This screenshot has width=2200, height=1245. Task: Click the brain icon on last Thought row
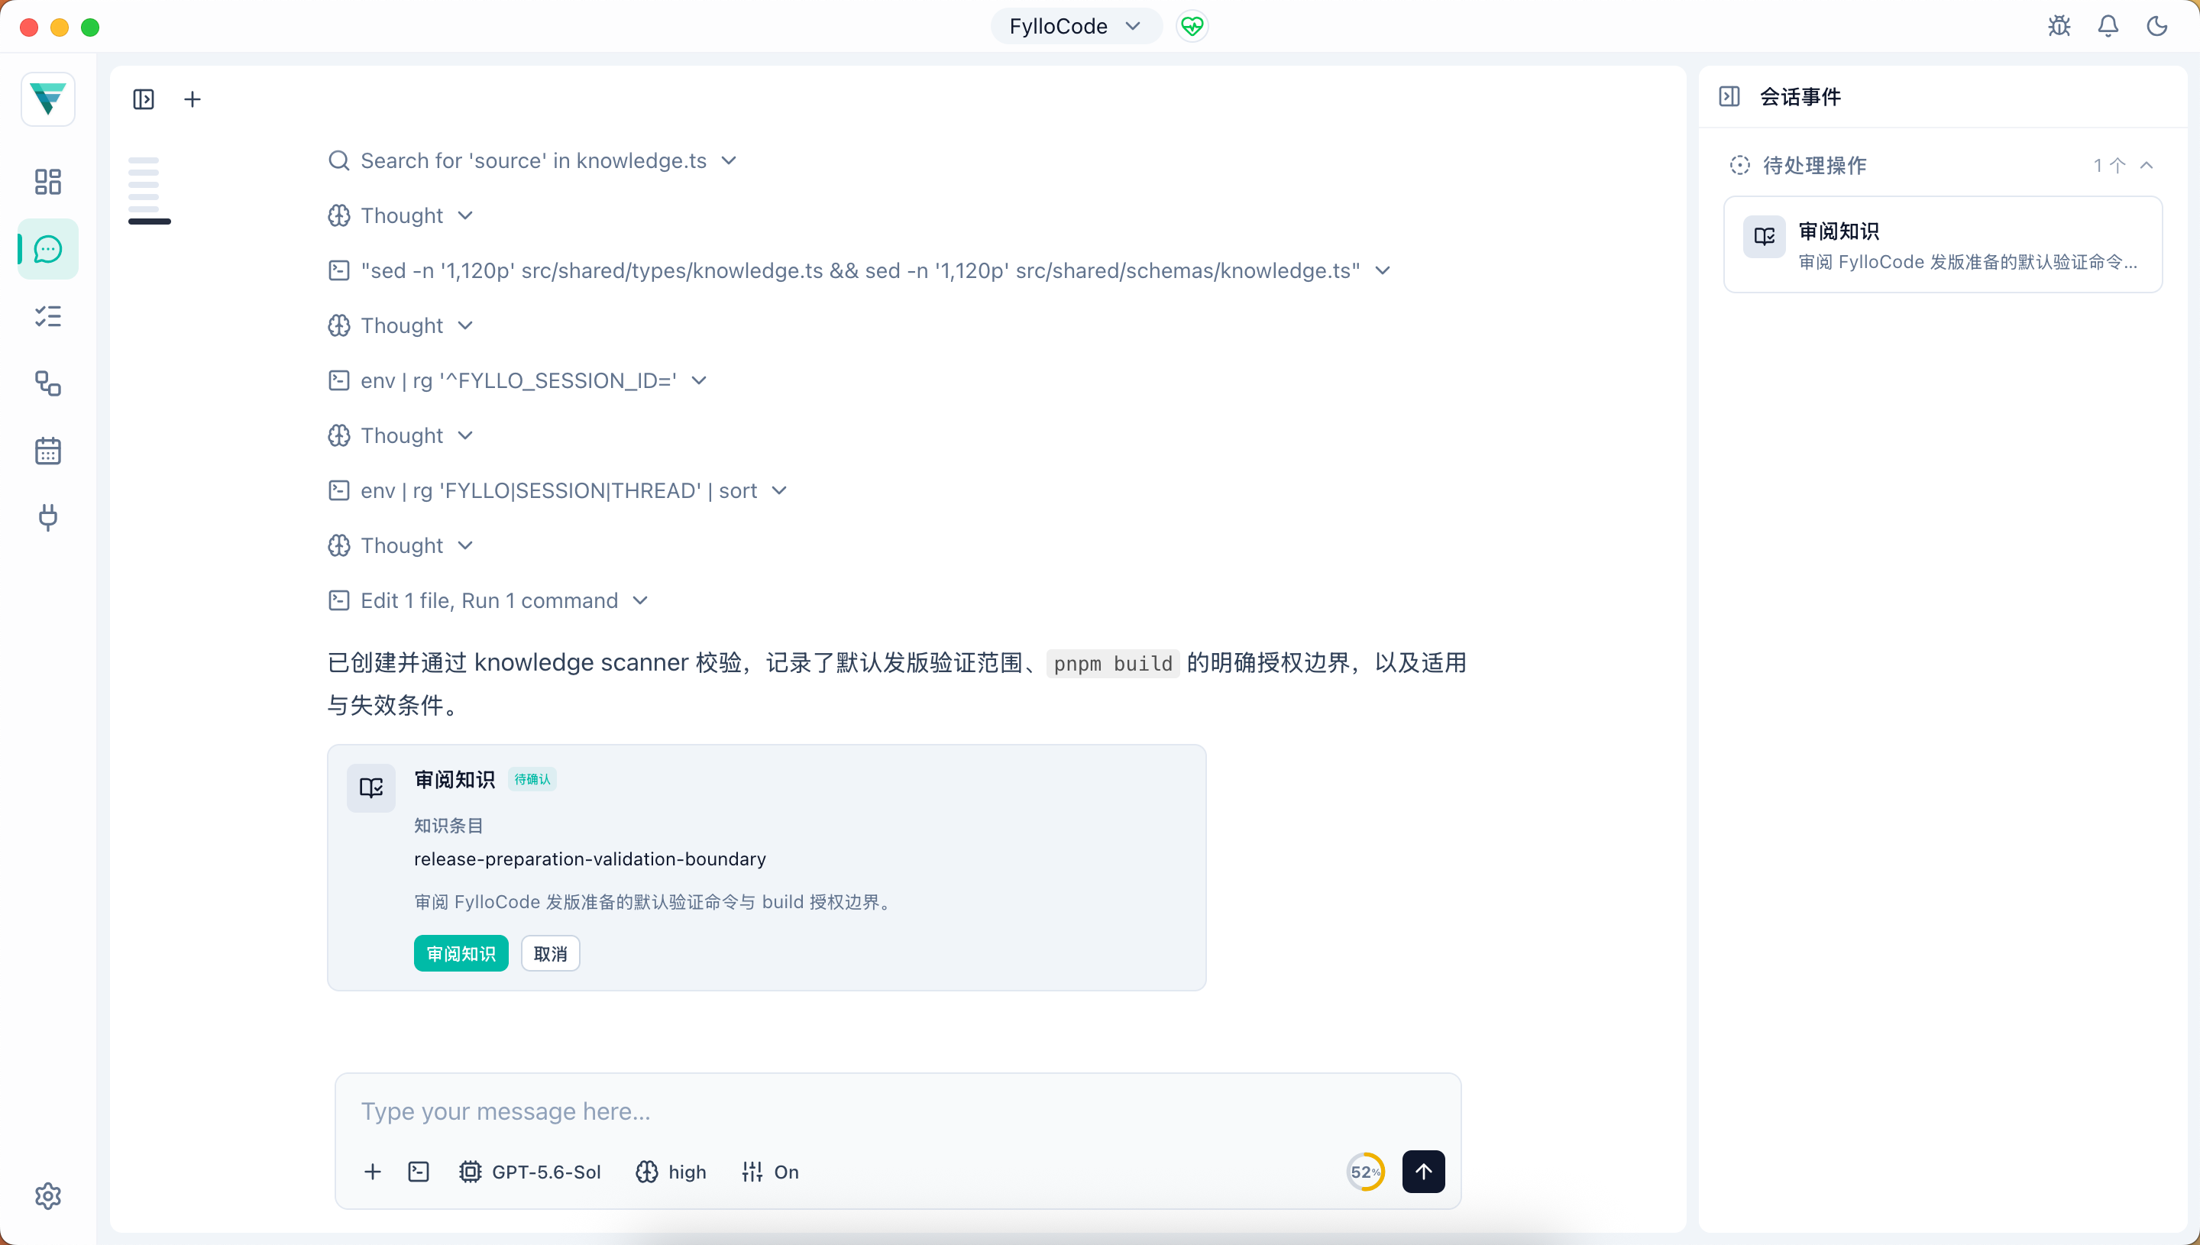tap(339, 545)
